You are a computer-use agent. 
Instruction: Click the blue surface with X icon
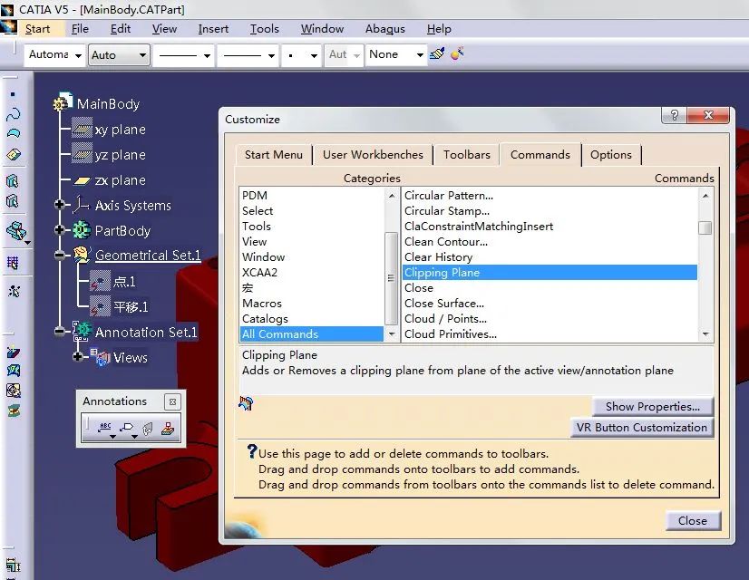[14, 371]
